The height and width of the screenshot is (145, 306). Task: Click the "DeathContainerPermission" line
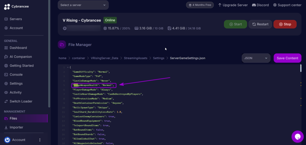coord(98,103)
